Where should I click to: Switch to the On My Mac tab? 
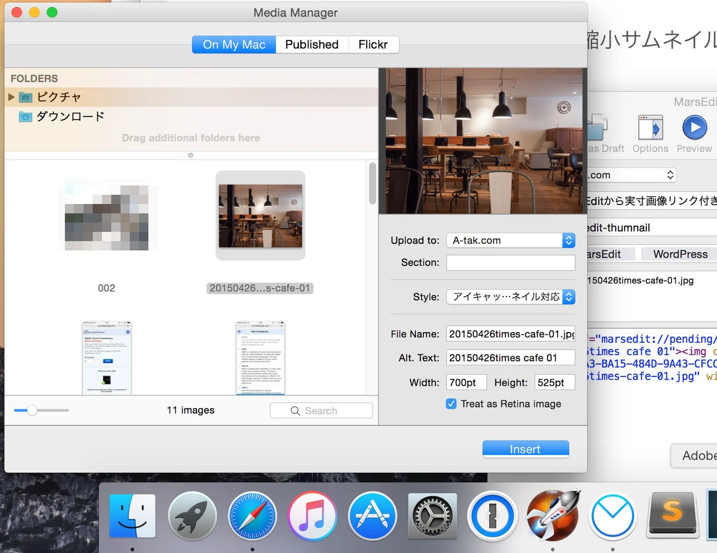coord(234,45)
